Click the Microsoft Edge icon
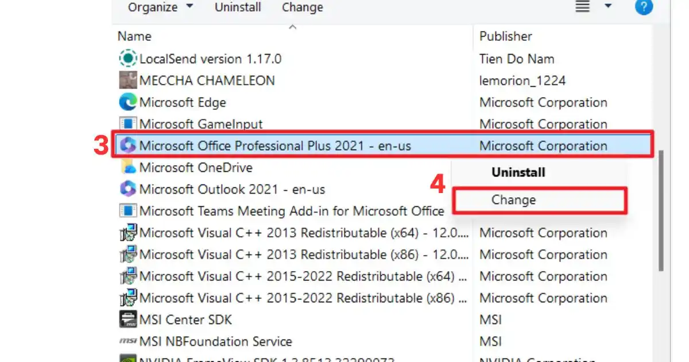The width and height of the screenshot is (689, 362). click(127, 102)
